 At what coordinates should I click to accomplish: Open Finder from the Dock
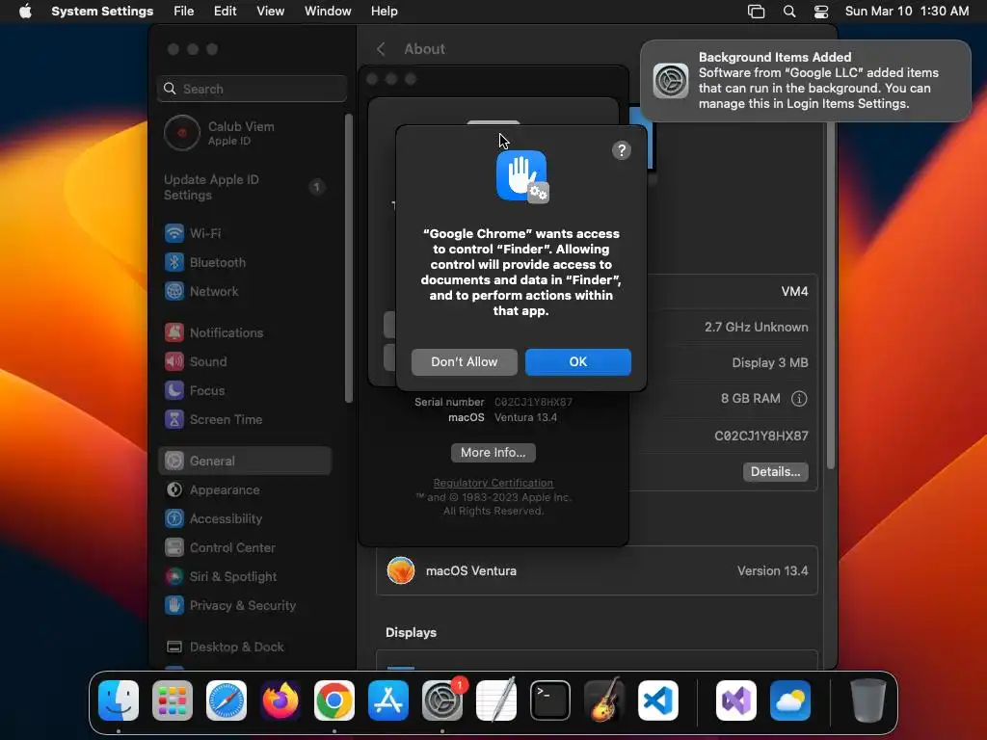119,700
